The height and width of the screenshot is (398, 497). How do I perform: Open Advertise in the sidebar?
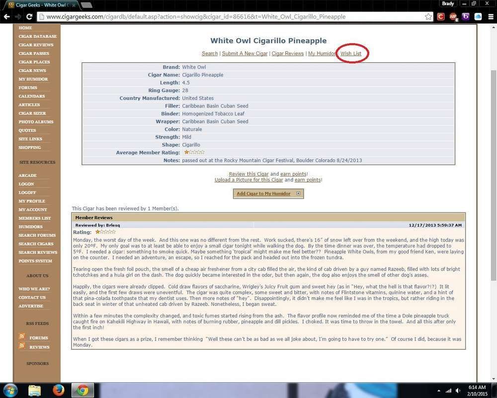point(31,306)
